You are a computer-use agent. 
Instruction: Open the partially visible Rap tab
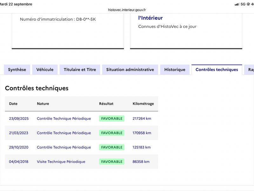click(x=249, y=69)
